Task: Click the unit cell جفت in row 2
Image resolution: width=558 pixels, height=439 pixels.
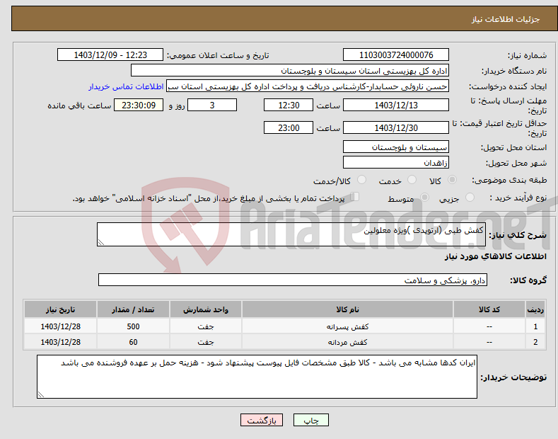Action: click(x=206, y=342)
